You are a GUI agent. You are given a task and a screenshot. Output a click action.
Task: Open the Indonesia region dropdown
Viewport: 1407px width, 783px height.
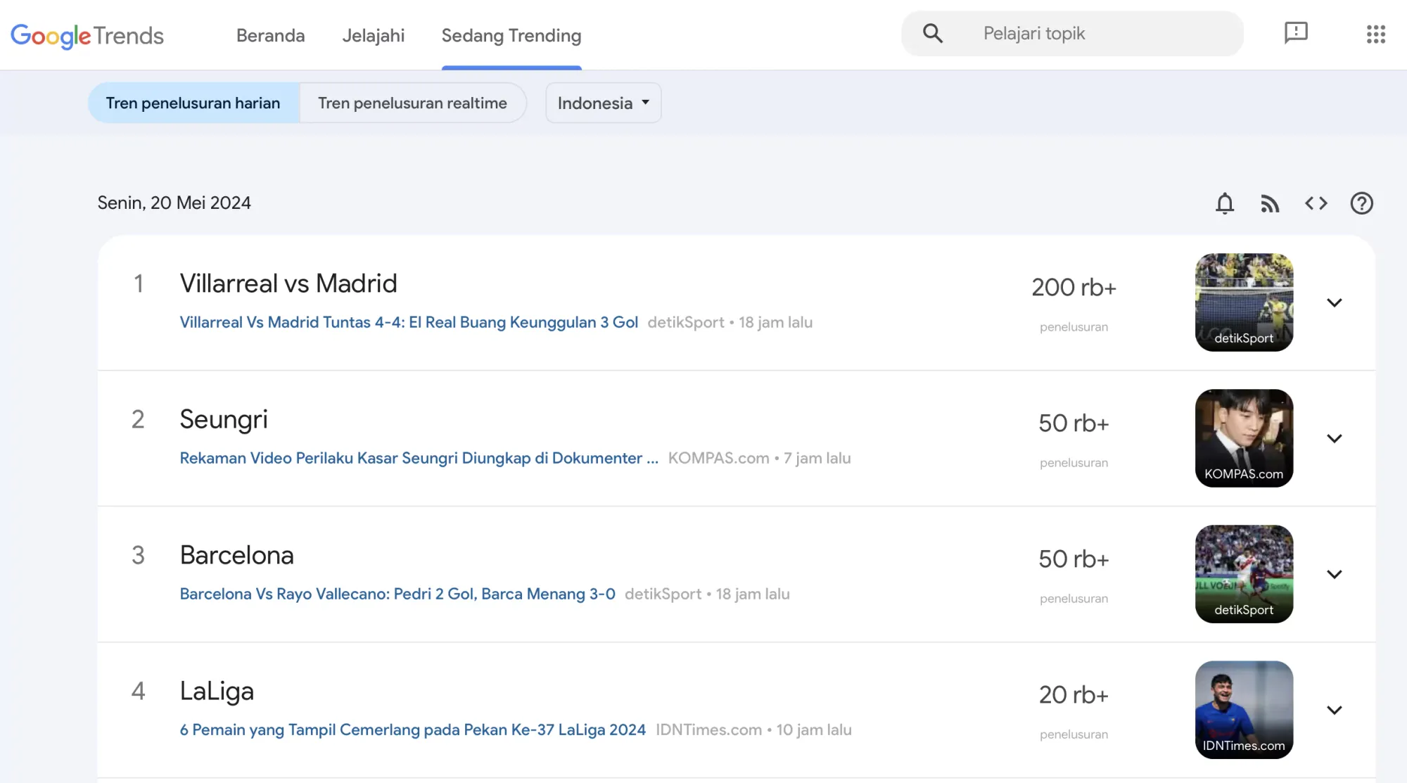point(602,103)
